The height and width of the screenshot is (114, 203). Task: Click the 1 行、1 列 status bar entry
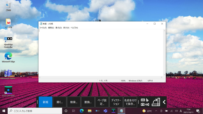103,81
